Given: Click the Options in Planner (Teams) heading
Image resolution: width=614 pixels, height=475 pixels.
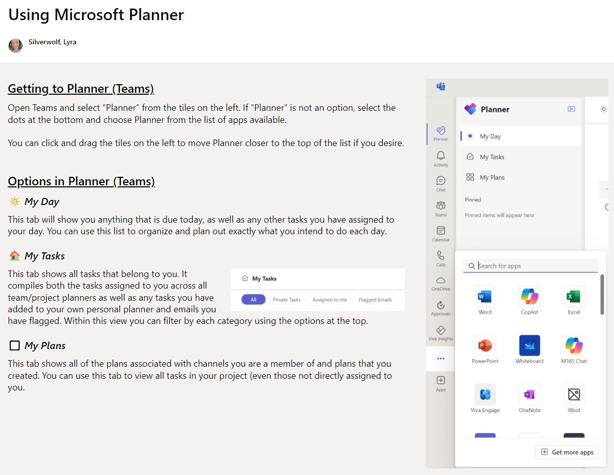Looking at the screenshot, I should coord(82,181).
